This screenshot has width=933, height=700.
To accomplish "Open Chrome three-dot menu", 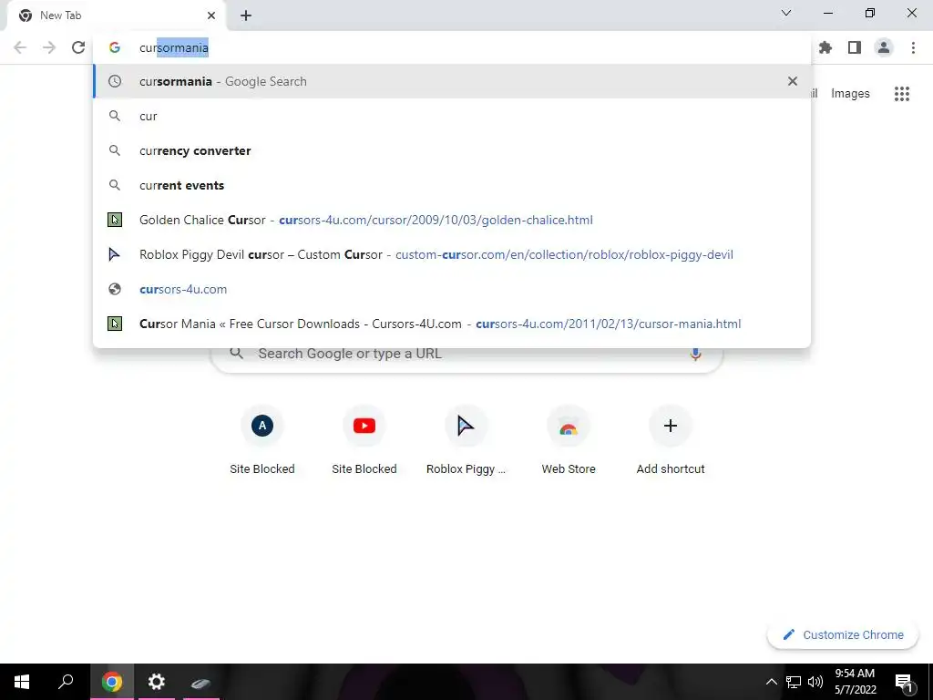I will coord(913,47).
